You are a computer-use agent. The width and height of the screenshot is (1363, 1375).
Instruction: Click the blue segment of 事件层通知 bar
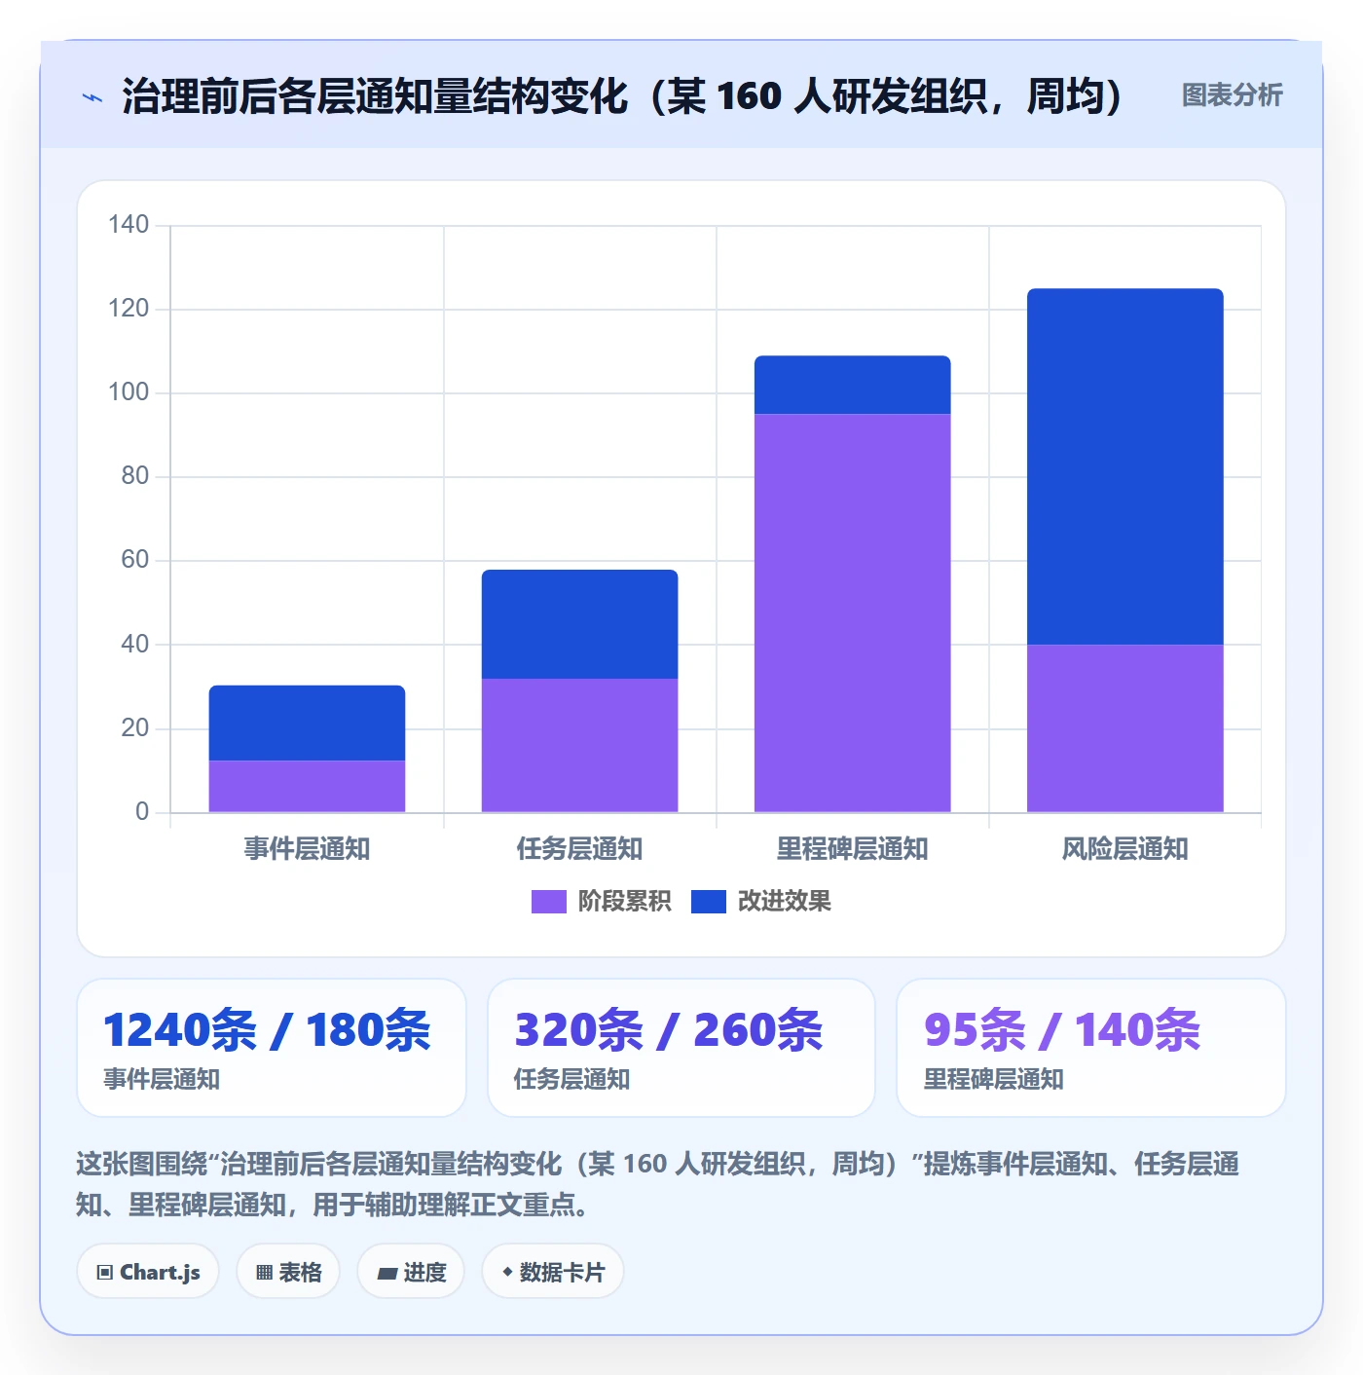coord(307,724)
